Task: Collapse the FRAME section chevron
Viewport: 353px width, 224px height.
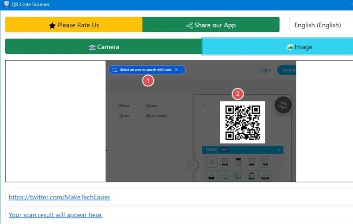Action: coord(278,150)
